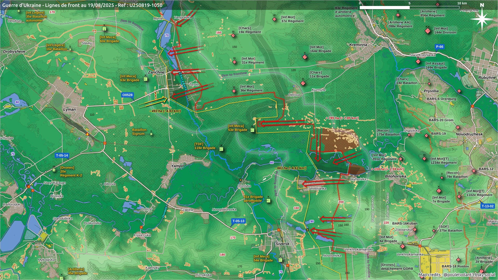Click the 375e Bataillon SOF diamond marker
The width and height of the screenshot is (498, 280).
434,230
